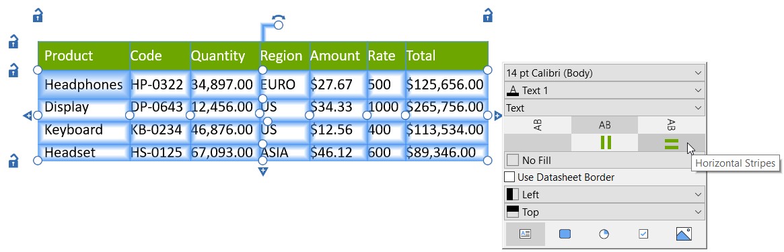
Task: Choose the rotated-right AB text orientation
Action: click(672, 125)
